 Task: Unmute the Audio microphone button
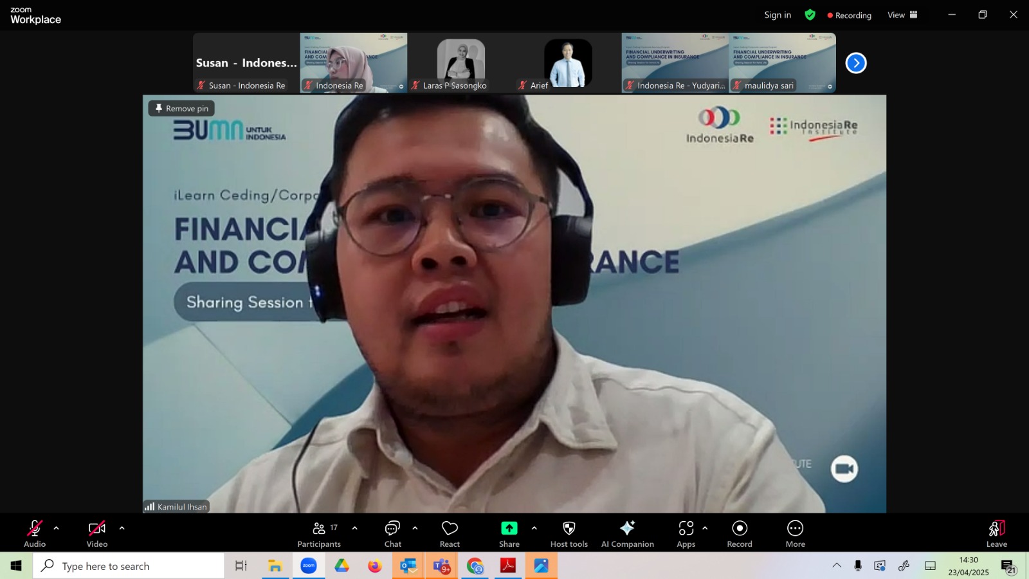tap(35, 533)
